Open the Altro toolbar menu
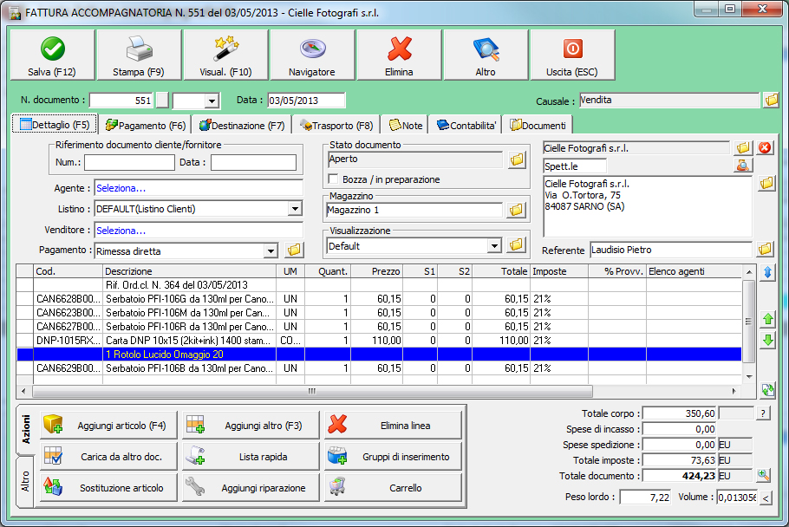The width and height of the screenshot is (789, 527). pos(486,55)
